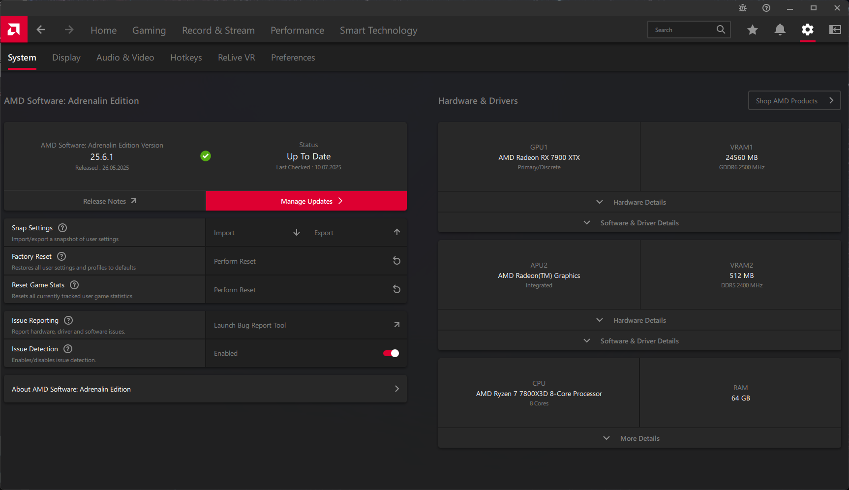The height and width of the screenshot is (490, 849).
Task: Toggle the sidebar panel icon
Action: pos(835,30)
